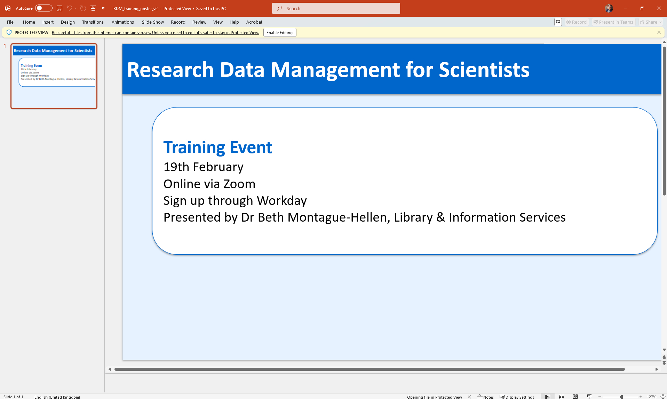Start Slide Show from status bar

589,397
